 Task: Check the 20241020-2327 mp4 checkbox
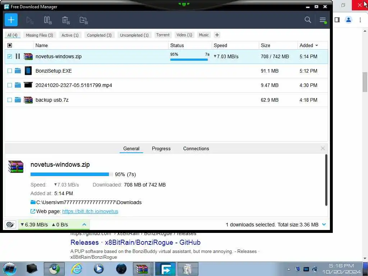click(x=10, y=85)
